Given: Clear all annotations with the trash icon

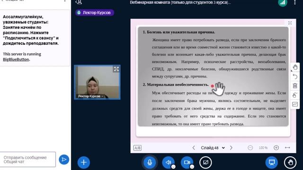Looking at the screenshot, I should (295, 86).
